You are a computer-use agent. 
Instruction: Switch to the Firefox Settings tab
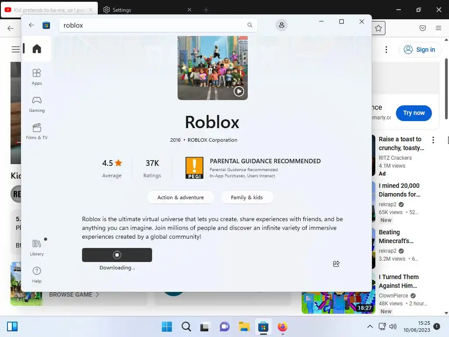146,10
